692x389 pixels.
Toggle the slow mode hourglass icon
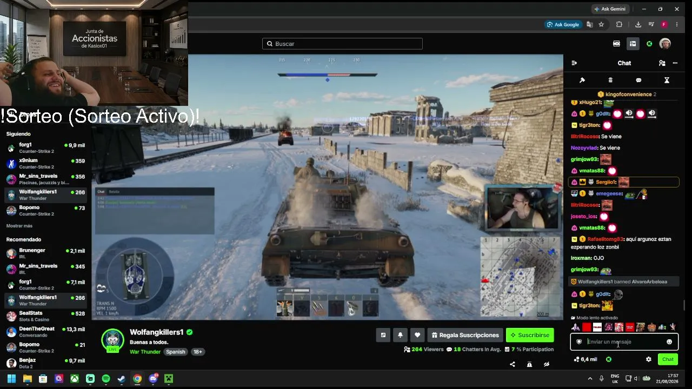point(667,80)
